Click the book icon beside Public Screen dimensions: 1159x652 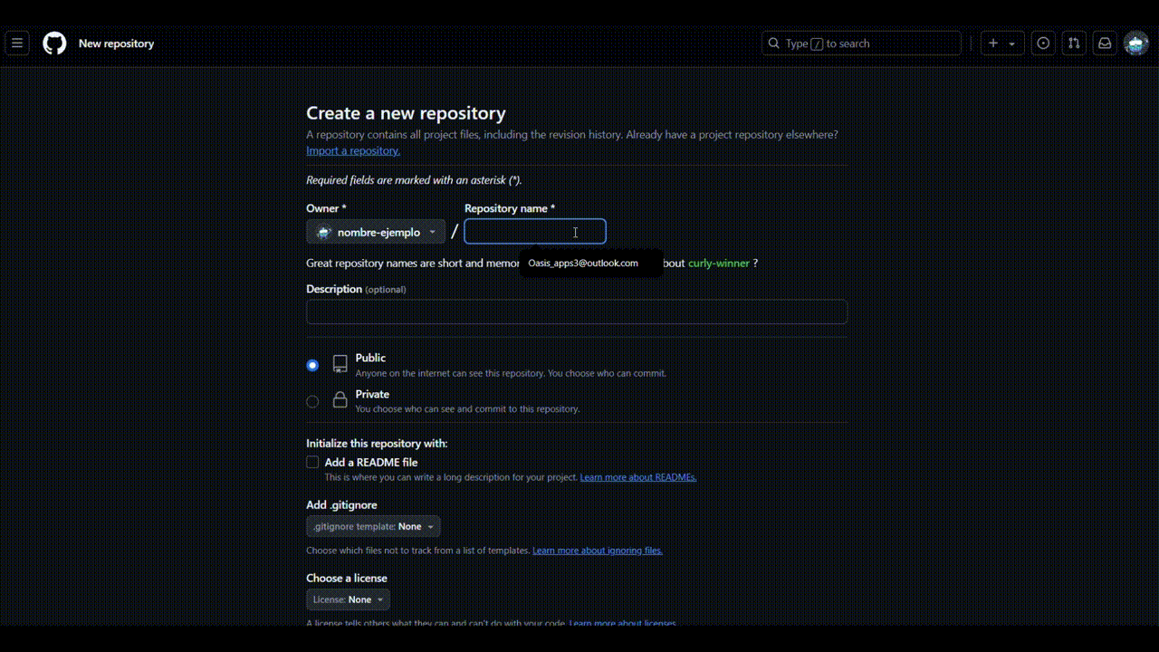click(340, 363)
